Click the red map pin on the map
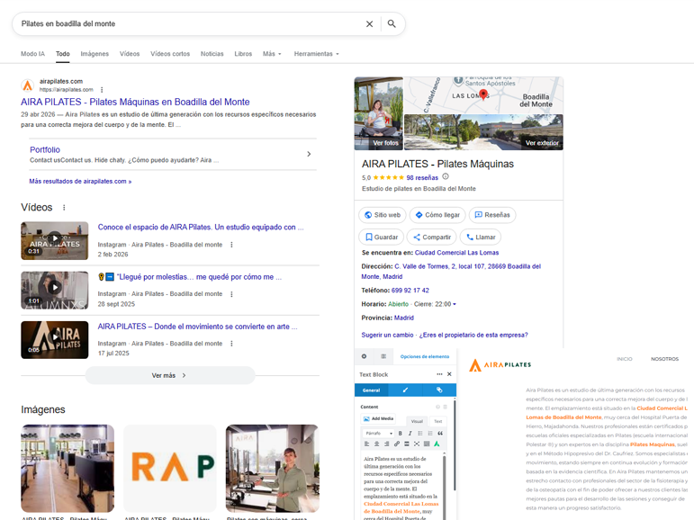694x520 pixels. 483,94
